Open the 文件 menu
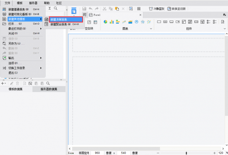 click(x=7, y=3)
